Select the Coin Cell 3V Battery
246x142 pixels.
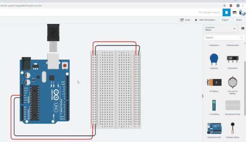pos(233,83)
